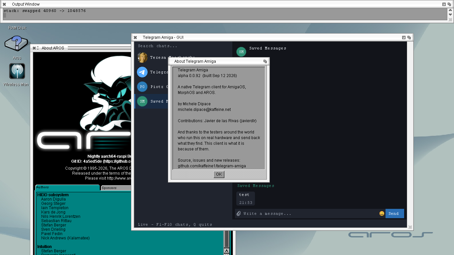Click the zoom gadget on Telegram Amiga - GUI
This screenshot has width=454, height=255.
(404, 38)
